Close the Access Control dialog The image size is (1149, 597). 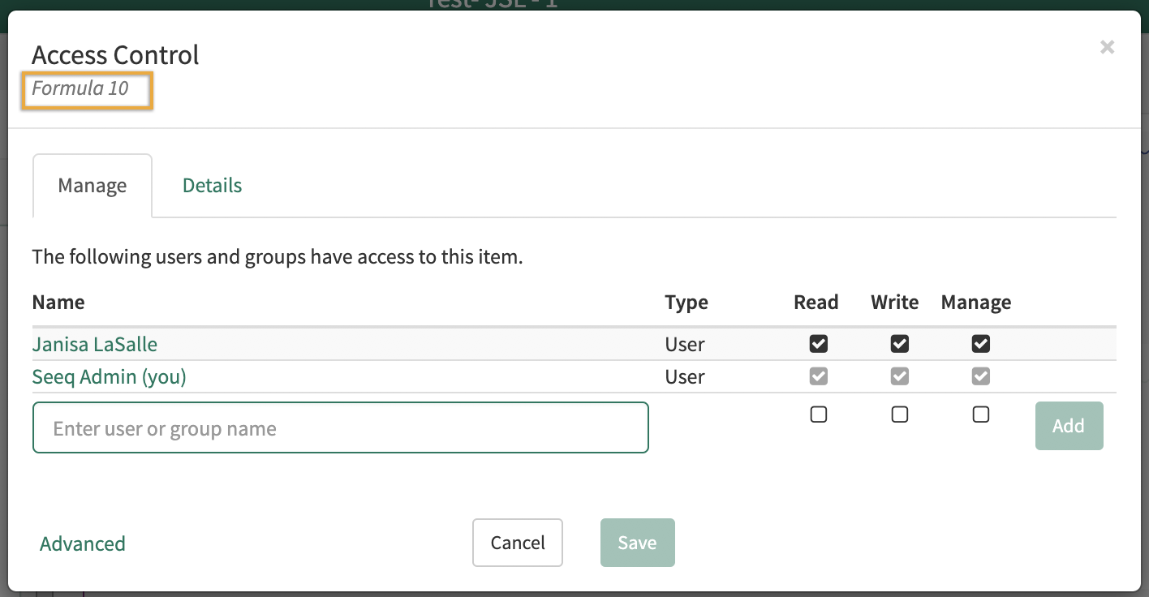(1107, 48)
